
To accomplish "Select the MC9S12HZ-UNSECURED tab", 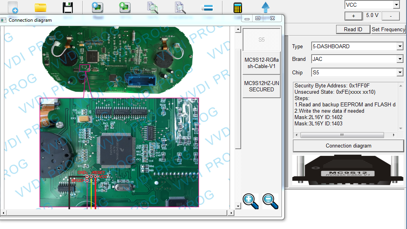I will [261, 86].
